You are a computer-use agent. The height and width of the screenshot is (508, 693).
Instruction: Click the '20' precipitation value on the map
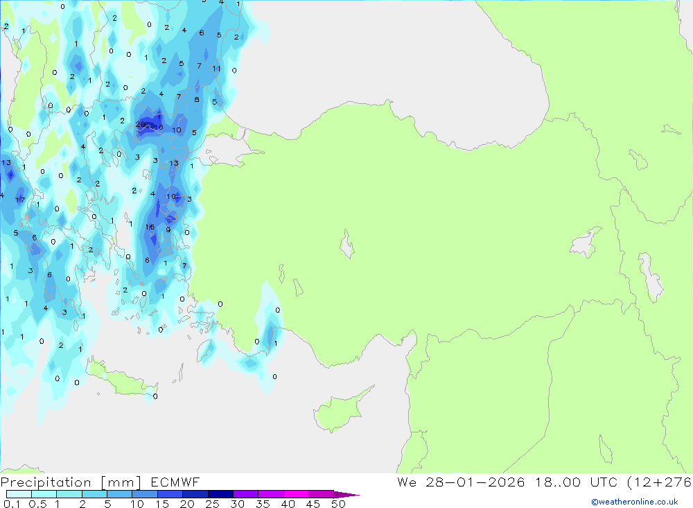[140, 124]
